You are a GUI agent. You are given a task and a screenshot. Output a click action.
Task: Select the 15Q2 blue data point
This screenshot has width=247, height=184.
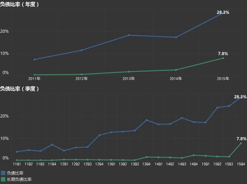click(x=217, y=108)
